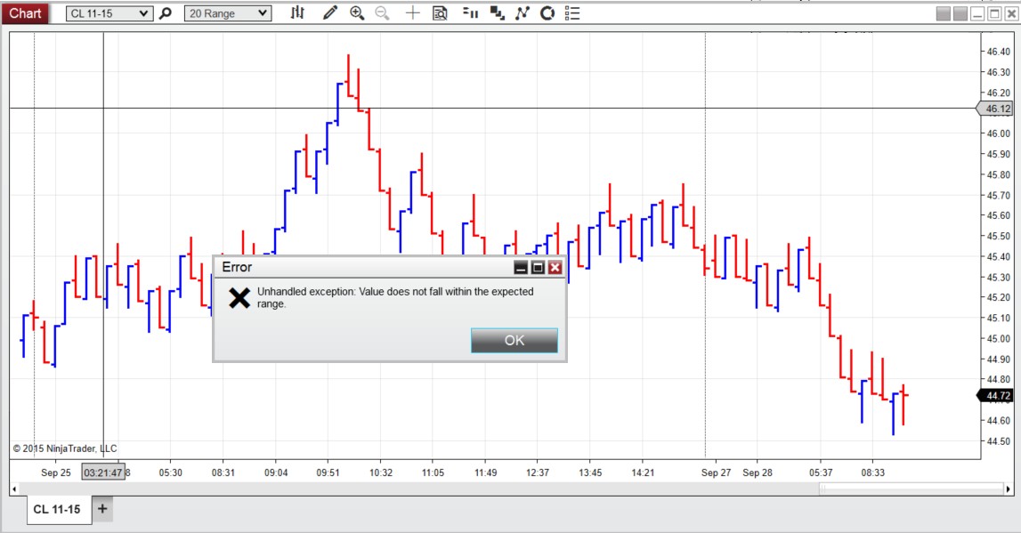This screenshot has height=533, width=1021.
Task: Open the Data Series dialog
Action: pos(498,13)
